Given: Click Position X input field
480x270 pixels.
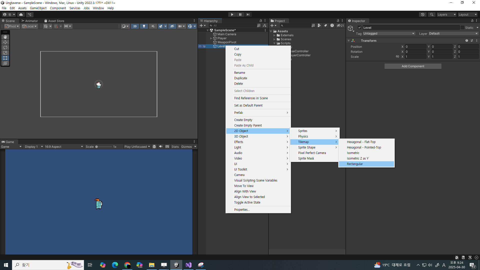Looking at the screenshot, I should 415,47.
